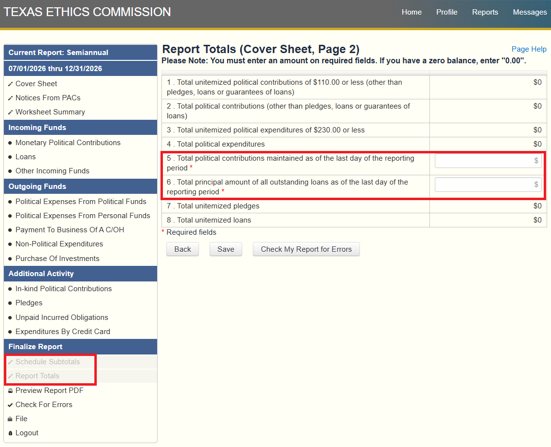Click Current Report: Semiannual header
Screen dimensions: 551x447
pos(80,53)
